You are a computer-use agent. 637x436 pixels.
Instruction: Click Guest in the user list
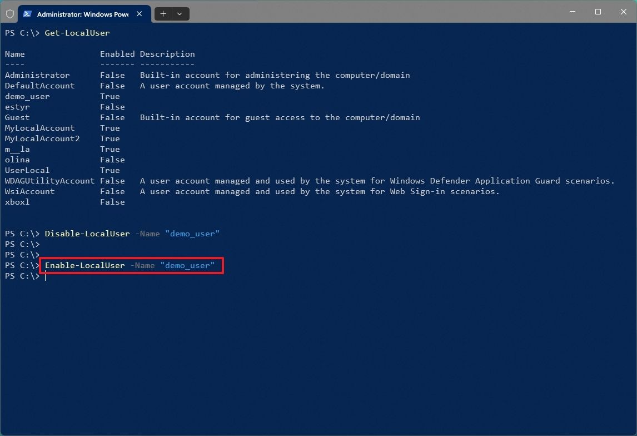click(x=17, y=117)
